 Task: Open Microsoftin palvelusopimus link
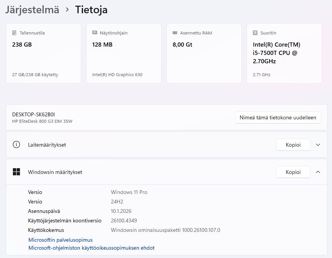(61, 240)
